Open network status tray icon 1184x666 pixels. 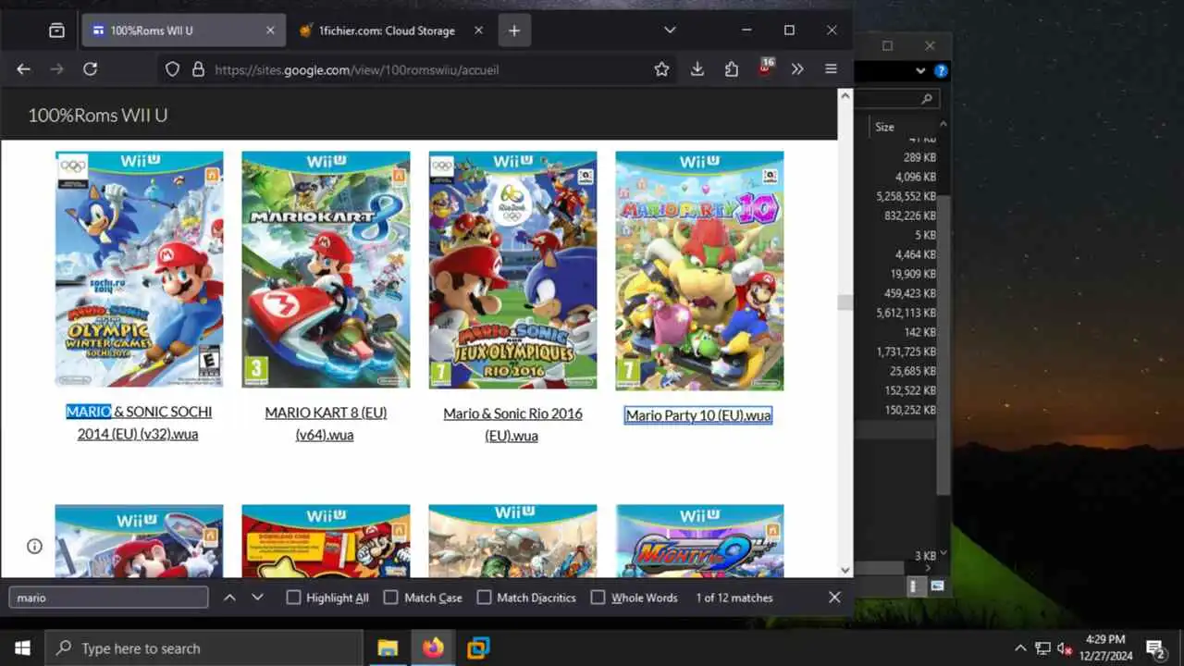pos(1042,647)
